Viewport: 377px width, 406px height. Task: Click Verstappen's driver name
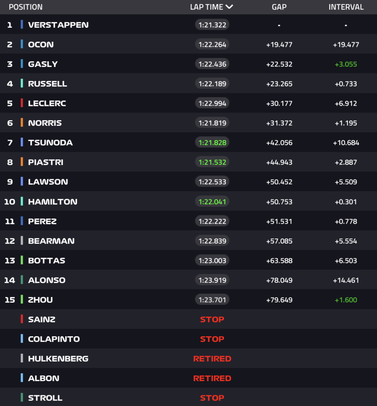coord(58,25)
